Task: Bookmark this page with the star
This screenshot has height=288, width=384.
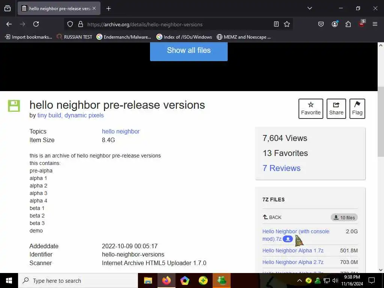Action: coord(287,24)
